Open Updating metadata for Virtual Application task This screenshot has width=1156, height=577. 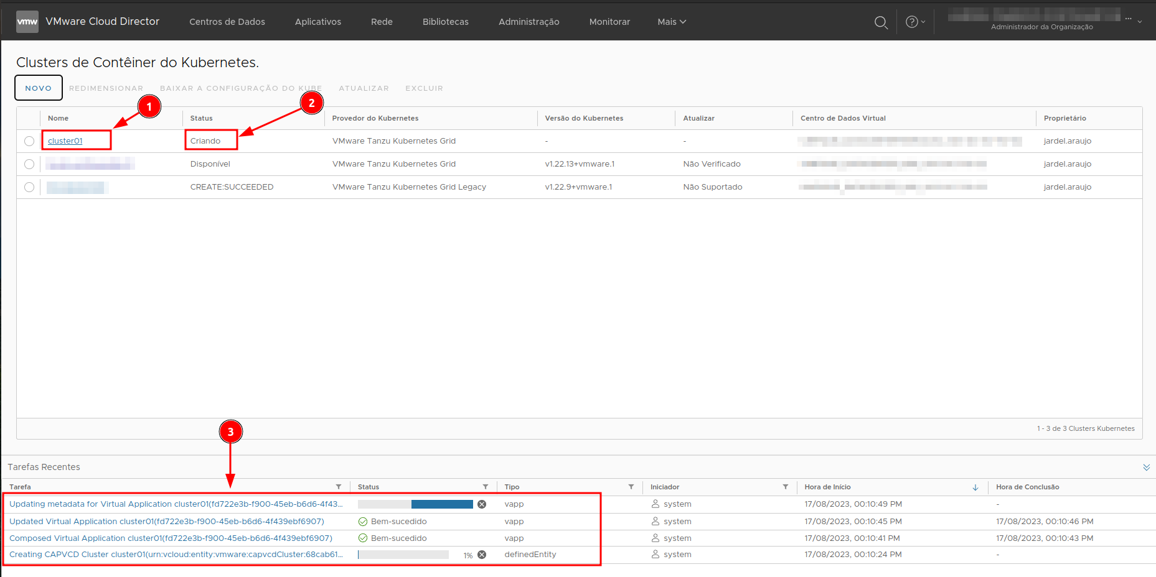(176, 504)
